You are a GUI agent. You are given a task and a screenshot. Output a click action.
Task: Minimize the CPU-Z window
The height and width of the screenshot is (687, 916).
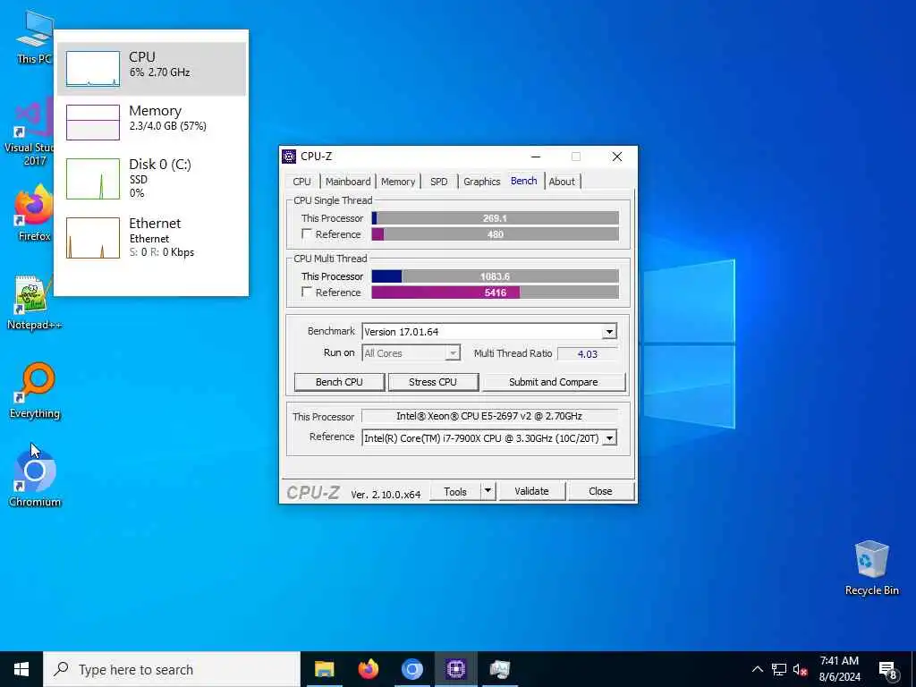(x=536, y=157)
